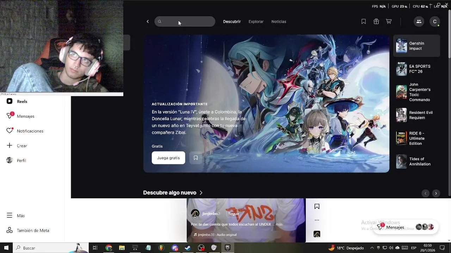Screen dimensions: 451x253
Task: Open reel options three-dots menu
Action: click(x=317, y=220)
